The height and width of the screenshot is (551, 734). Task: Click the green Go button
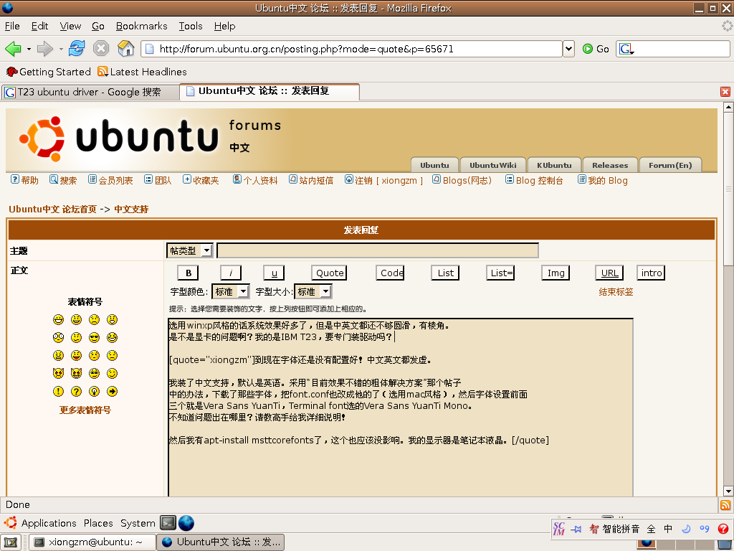point(596,49)
